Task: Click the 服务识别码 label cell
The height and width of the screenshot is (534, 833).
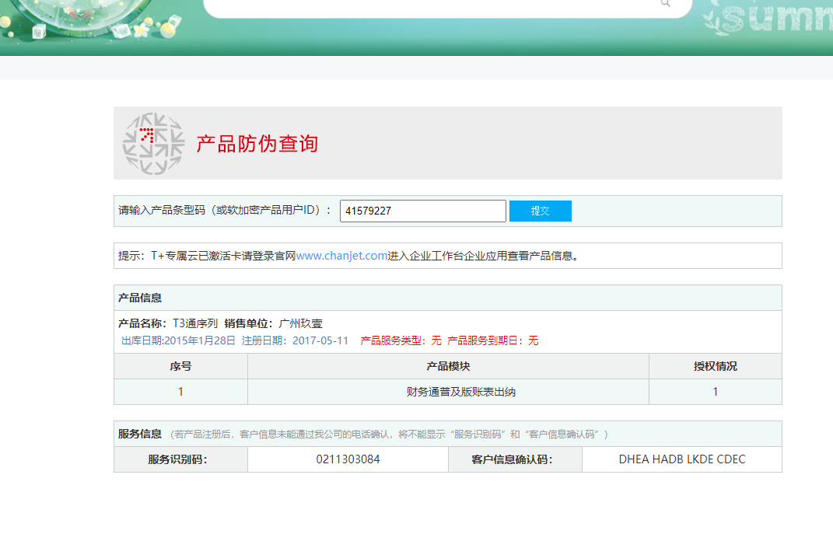Action: [x=180, y=459]
